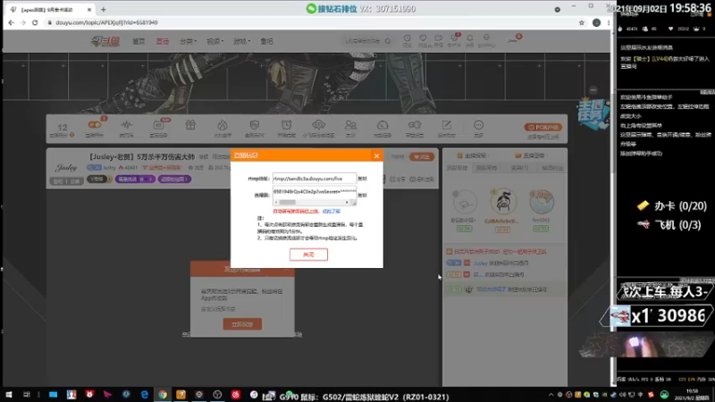Click the PC client orange button
Screen dimensions: 715x402
coord(543,127)
